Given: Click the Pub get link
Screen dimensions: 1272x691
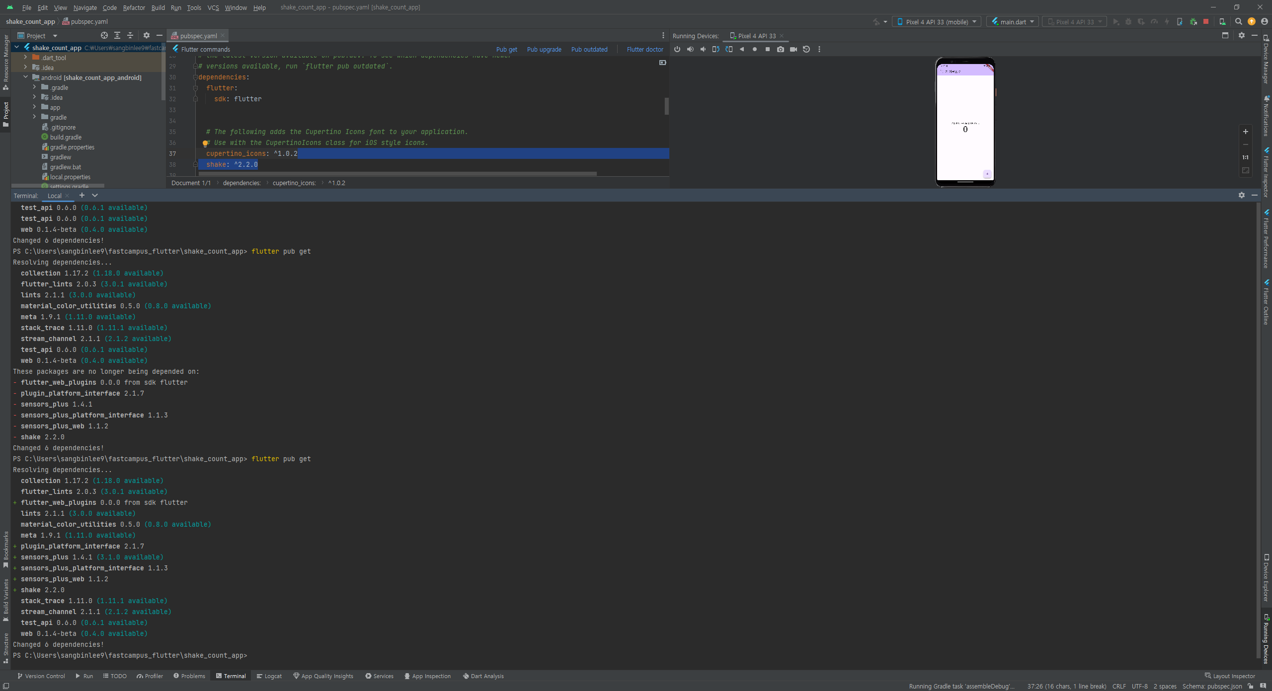Looking at the screenshot, I should point(506,49).
